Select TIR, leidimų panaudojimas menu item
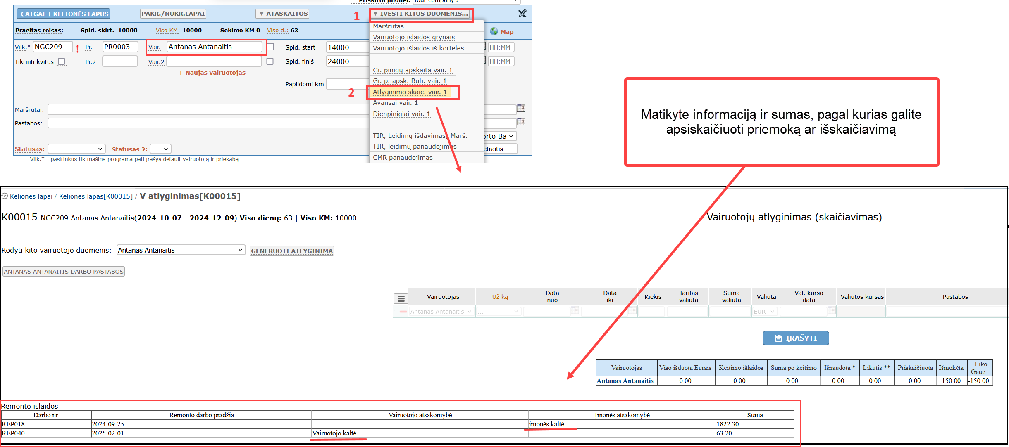Viewport: 1009px width, 447px height. (x=415, y=147)
